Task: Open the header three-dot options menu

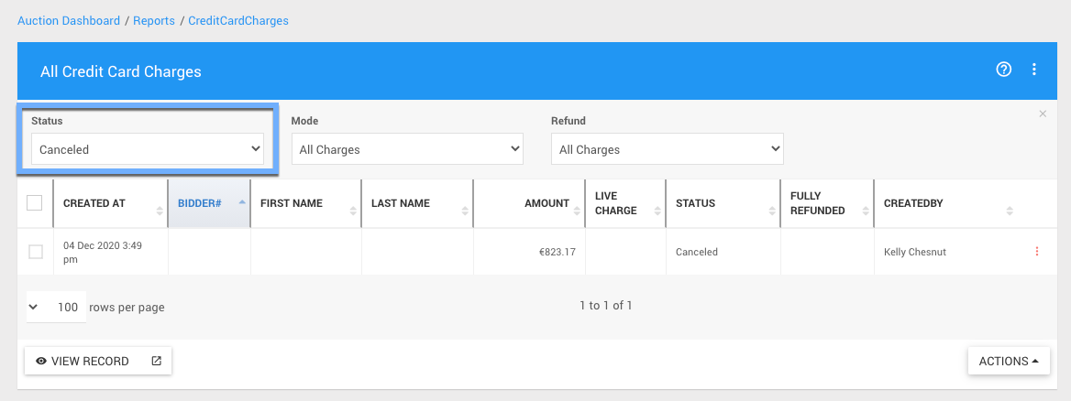Action: [1034, 70]
